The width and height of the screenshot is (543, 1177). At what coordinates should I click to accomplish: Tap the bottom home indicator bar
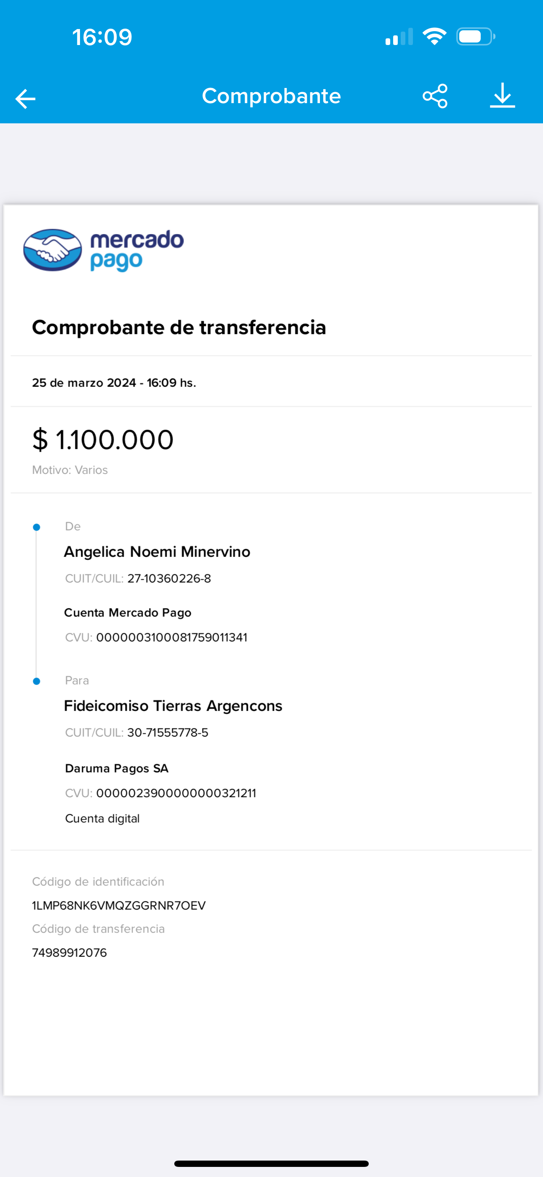coord(271,1164)
